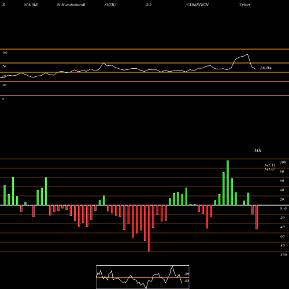Click the SI(TM) header text
The width and height of the screenshot is (289, 289).
110,5
